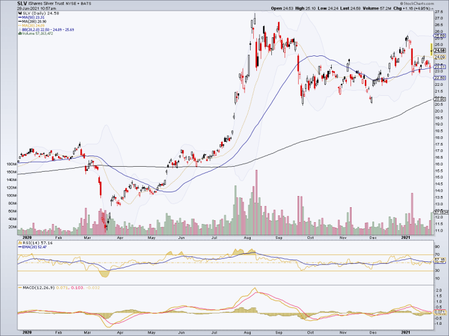Viewport: 449px width, 336px height.
Task: Click the latest yellow candlestick for January 28
Action: click(x=432, y=49)
